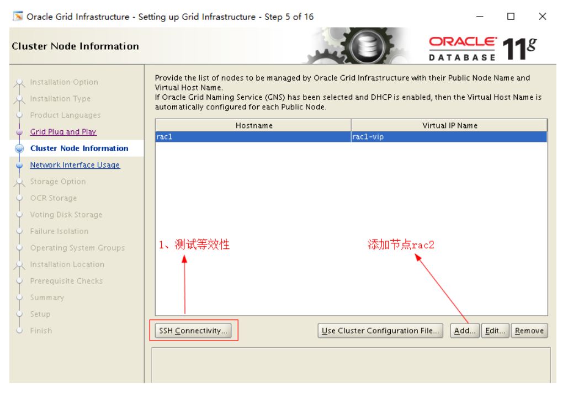Open Network Interface Usage step

75,165
